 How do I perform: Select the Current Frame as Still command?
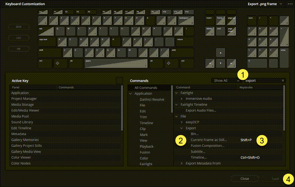tap(209, 140)
